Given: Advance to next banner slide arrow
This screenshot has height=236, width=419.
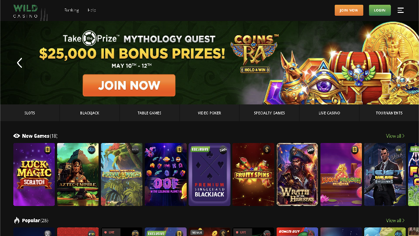Looking at the screenshot, I should tap(399, 63).
